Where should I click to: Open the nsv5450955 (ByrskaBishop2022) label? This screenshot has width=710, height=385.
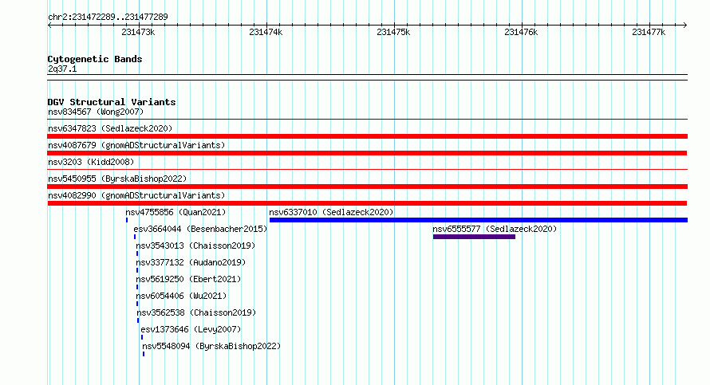click(117, 179)
